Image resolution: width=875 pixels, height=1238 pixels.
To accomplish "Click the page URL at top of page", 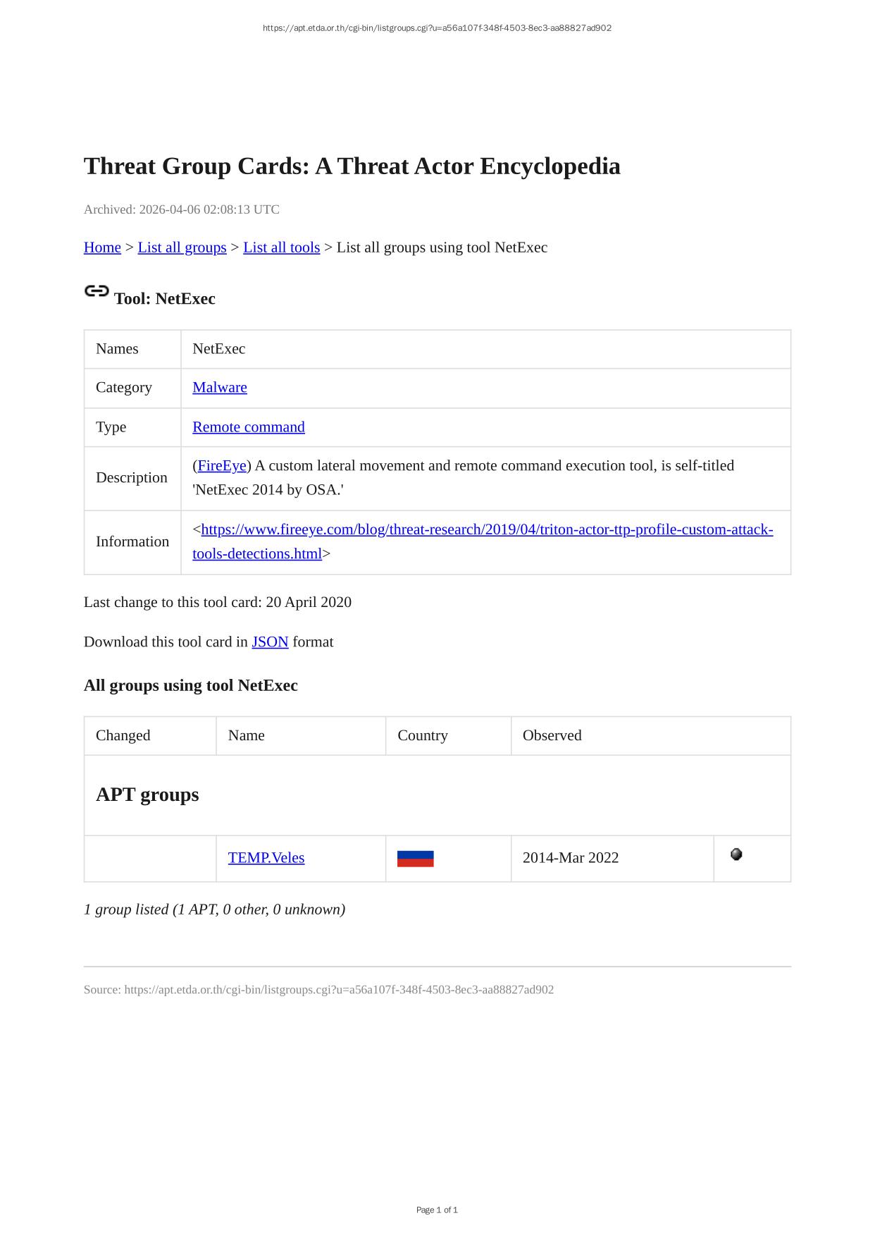I will click(437, 28).
